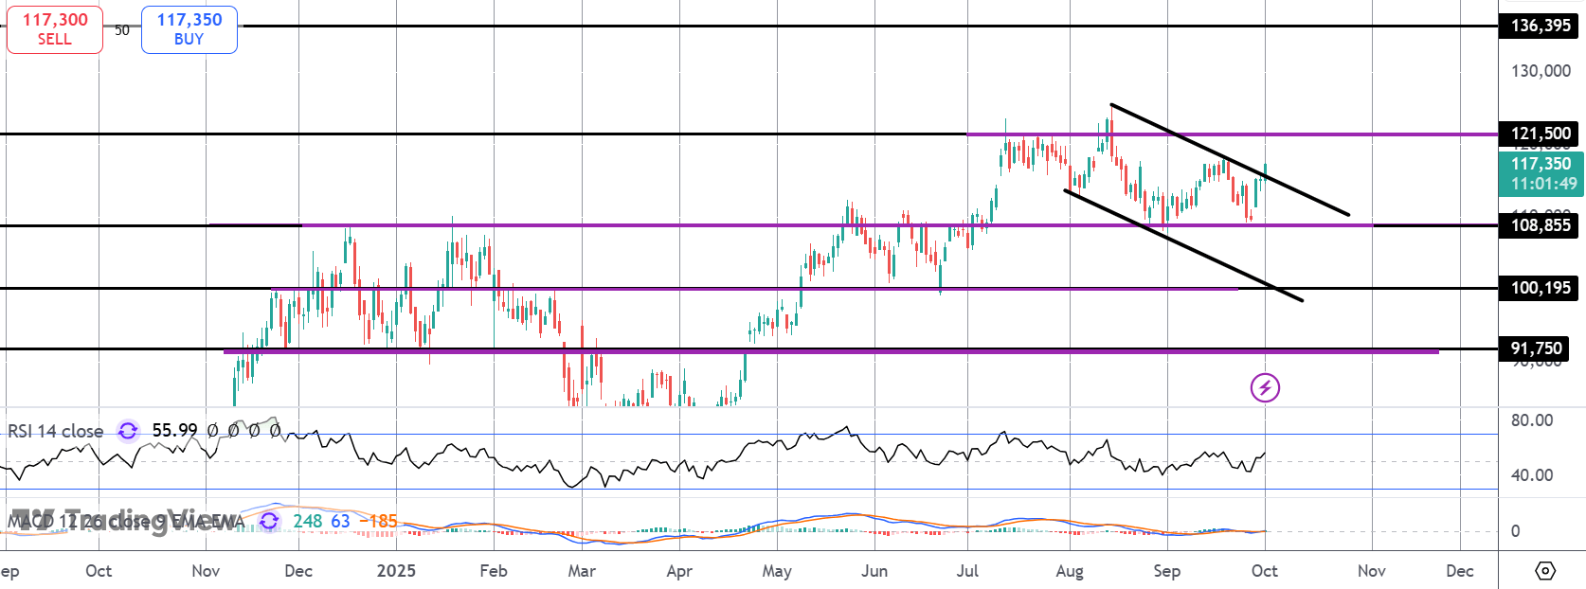Click the 2025 label on the time axis
This screenshot has height=589, width=1586.
[x=396, y=571]
